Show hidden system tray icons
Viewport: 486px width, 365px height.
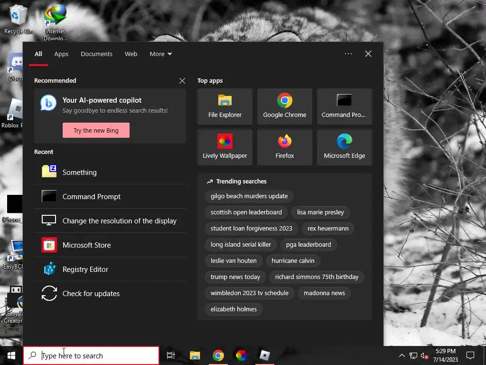[402, 355]
